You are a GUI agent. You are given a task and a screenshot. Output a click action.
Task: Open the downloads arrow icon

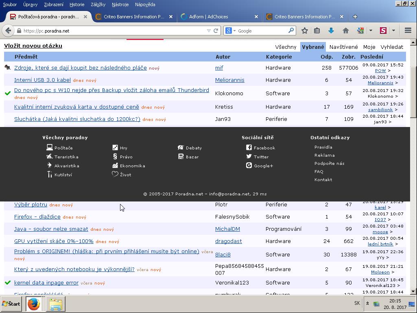[331, 31]
